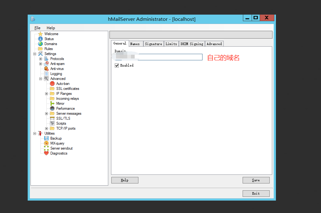Click the Server messages folder icon
The image size is (321, 213).
[52, 113]
